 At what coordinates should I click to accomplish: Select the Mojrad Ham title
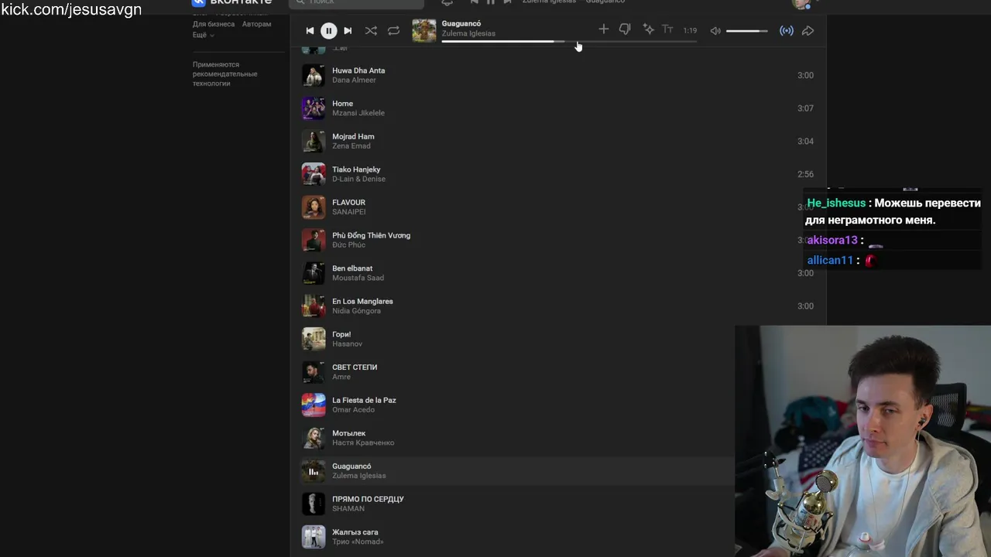(x=353, y=136)
